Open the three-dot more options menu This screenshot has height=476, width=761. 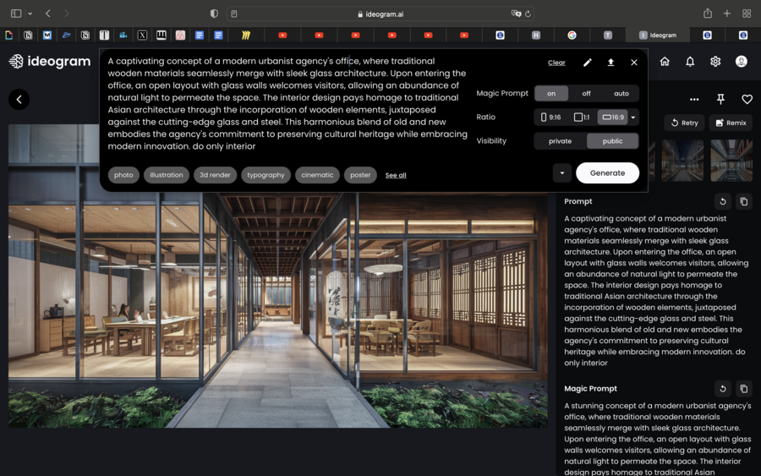click(x=694, y=100)
